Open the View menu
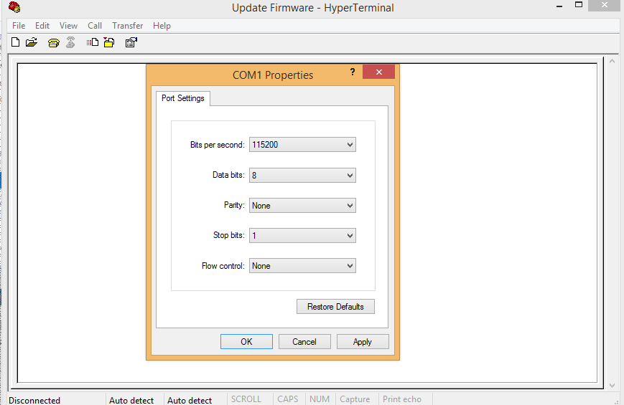 (68, 26)
